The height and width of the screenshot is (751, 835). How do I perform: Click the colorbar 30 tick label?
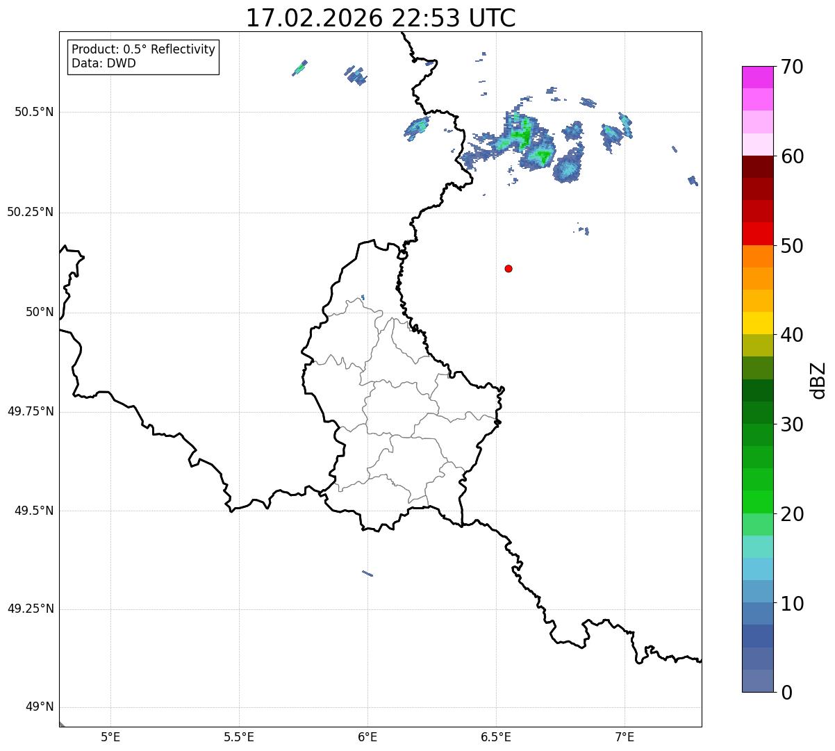[792, 424]
